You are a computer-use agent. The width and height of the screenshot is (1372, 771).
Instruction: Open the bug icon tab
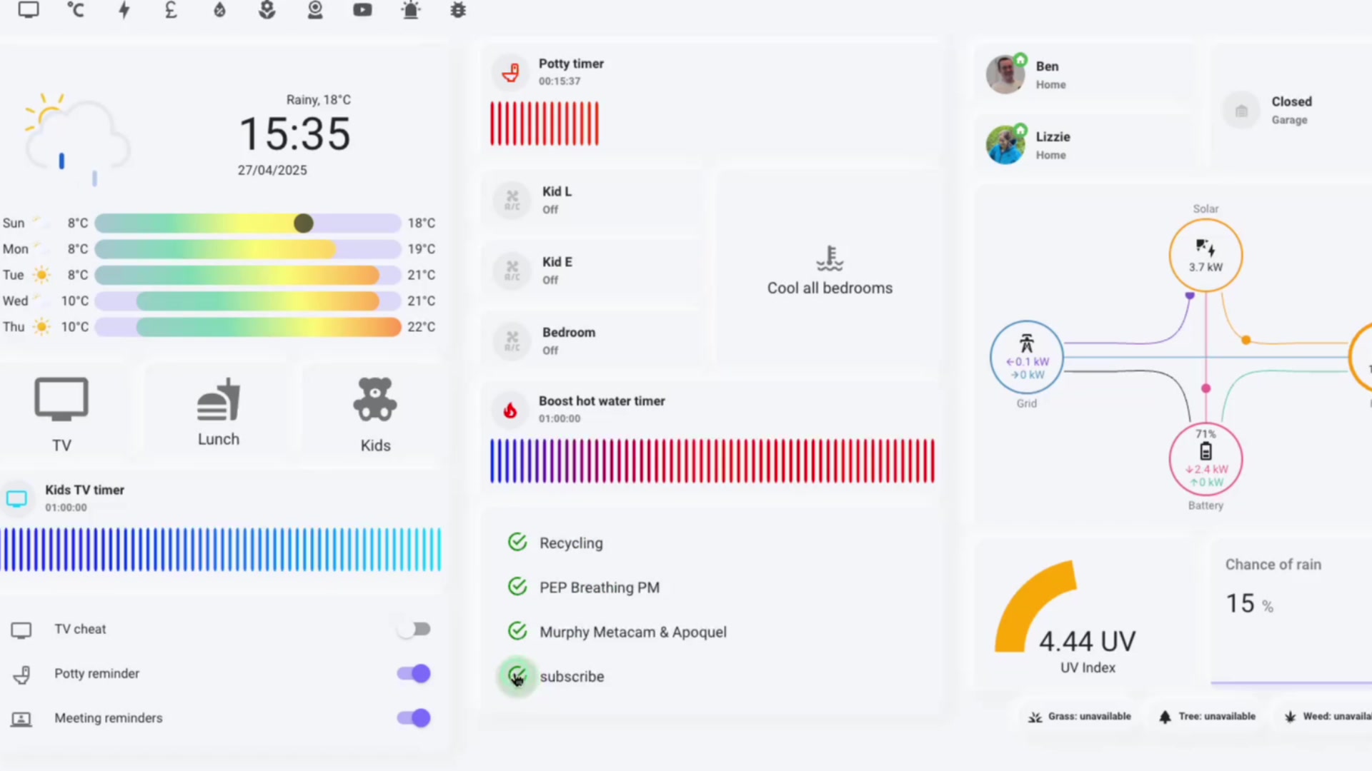[458, 10]
